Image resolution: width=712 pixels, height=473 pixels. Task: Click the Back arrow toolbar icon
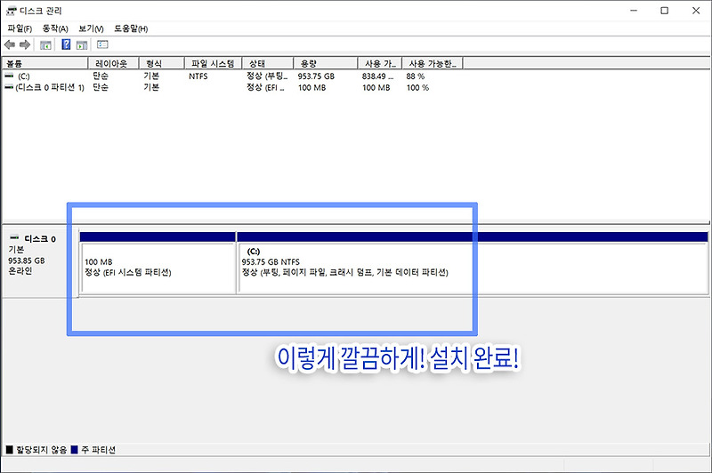(x=10, y=44)
